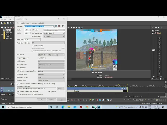Click the New Project icon in main toolbar
Screen dimensions: 167x125
pos(2,23)
